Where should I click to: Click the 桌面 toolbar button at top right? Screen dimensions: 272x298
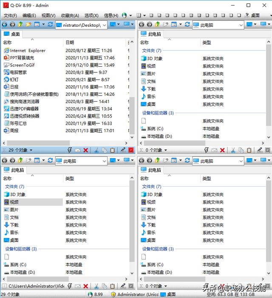(252, 15)
